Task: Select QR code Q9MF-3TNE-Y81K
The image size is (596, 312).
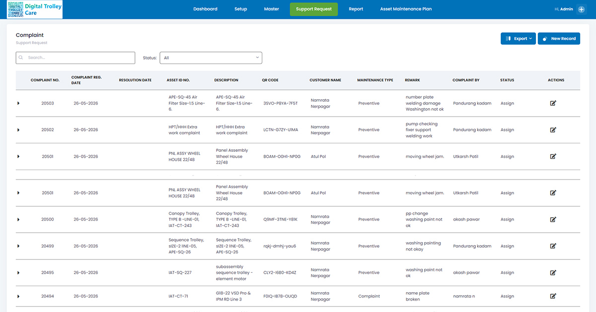Action: [x=281, y=219]
